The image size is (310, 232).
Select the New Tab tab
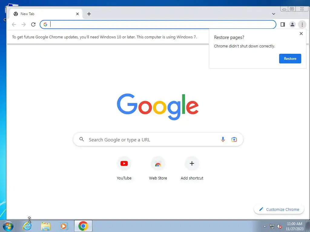45,14
